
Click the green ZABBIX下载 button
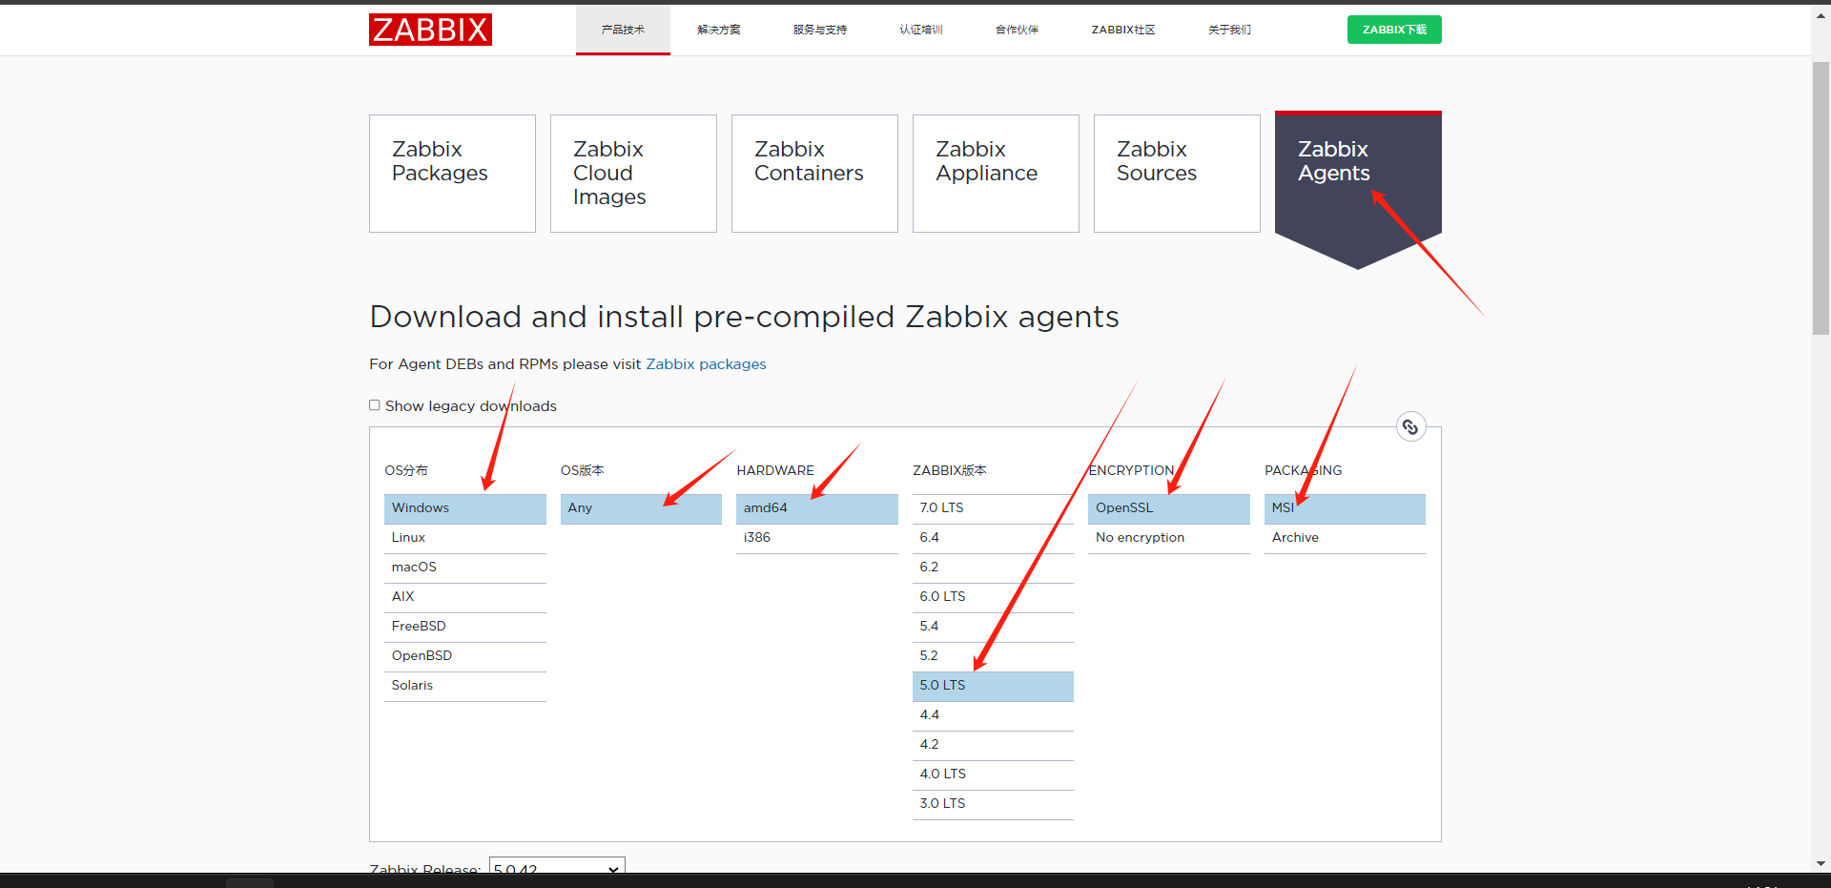pyautogui.click(x=1393, y=30)
